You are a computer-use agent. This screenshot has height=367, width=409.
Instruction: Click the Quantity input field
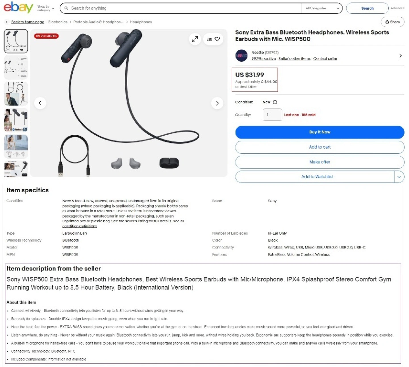pyautogui.click(x=272, y=115)
